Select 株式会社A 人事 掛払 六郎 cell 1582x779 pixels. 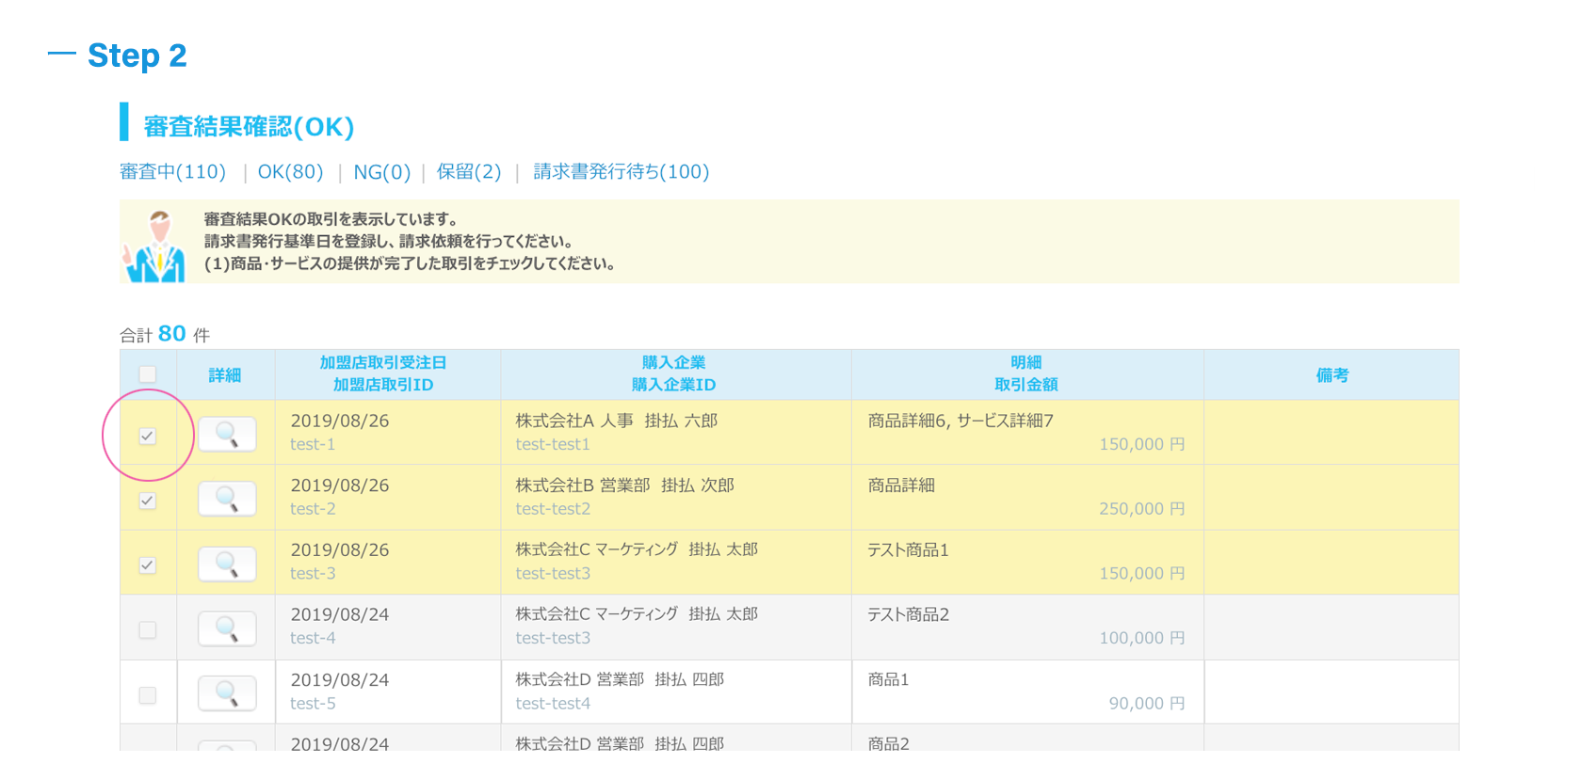(617, 421)
